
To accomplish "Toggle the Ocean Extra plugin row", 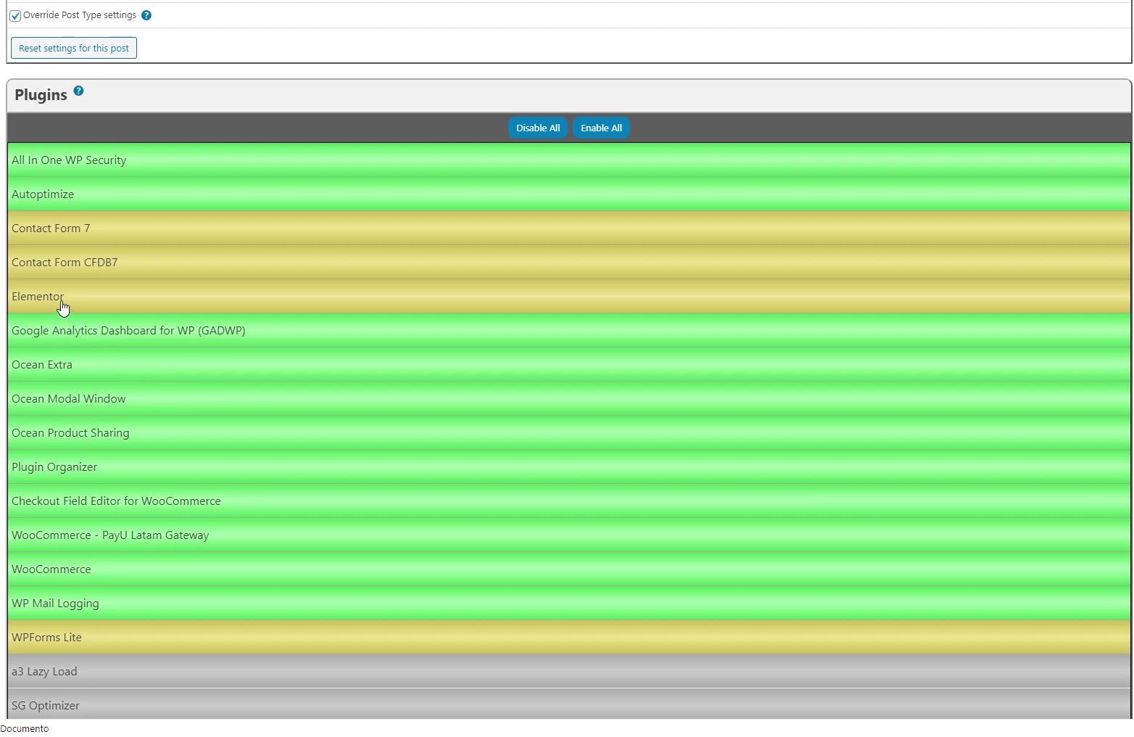I will point(569,364).
